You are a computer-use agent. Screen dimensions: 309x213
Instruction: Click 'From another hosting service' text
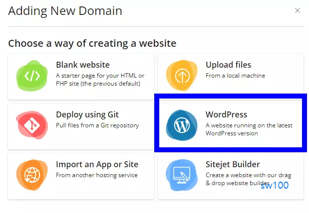(x=97, y=175)
